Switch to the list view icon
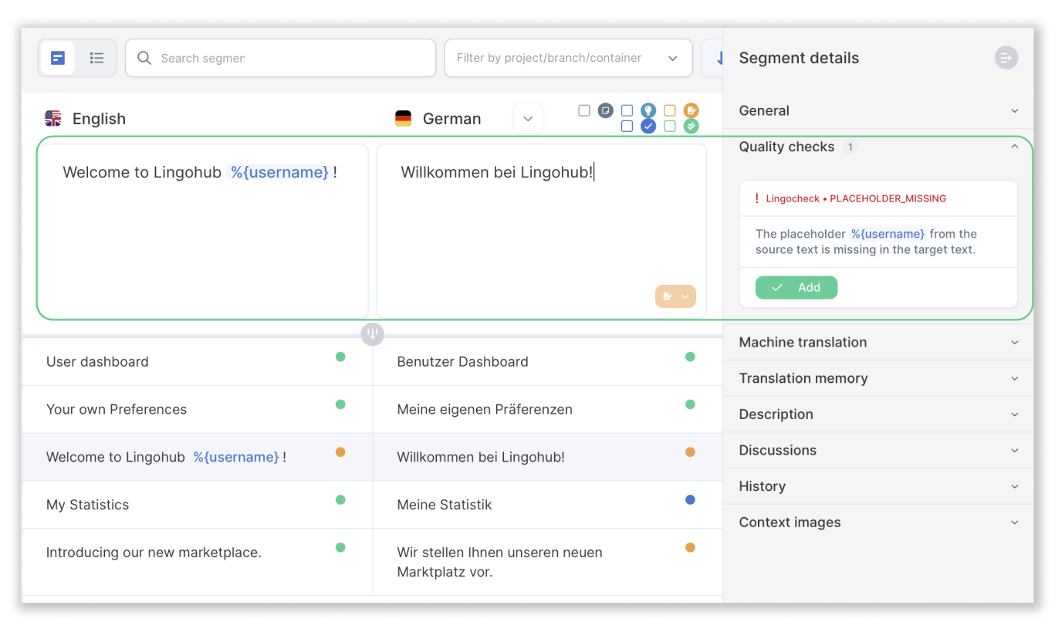Screen dimensions: 1055x629 click(96, 58)
